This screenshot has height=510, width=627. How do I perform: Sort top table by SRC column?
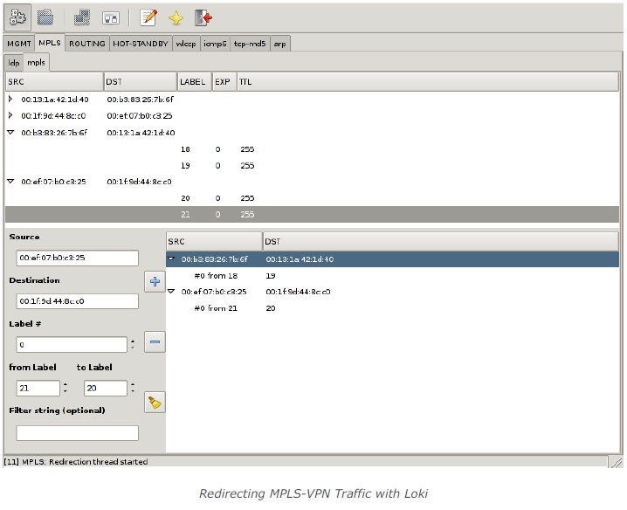(x=54, y=81)
